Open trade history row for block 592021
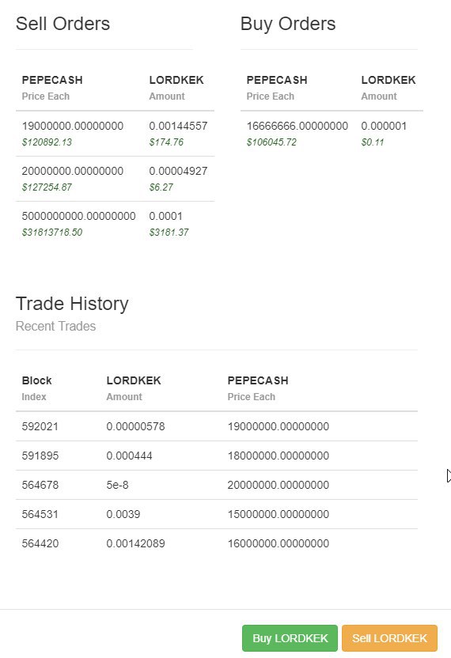 (217, 426)
